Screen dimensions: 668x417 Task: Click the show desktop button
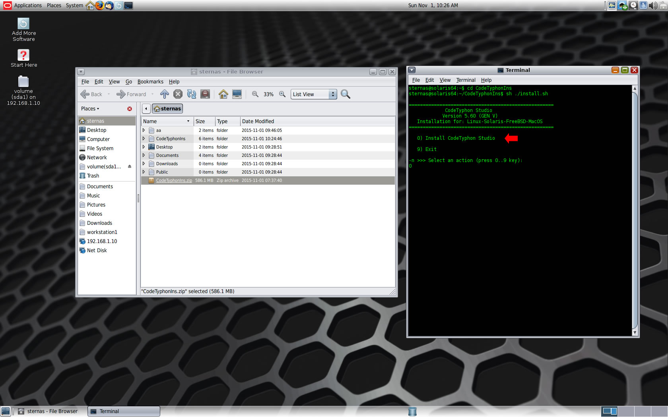6,411
